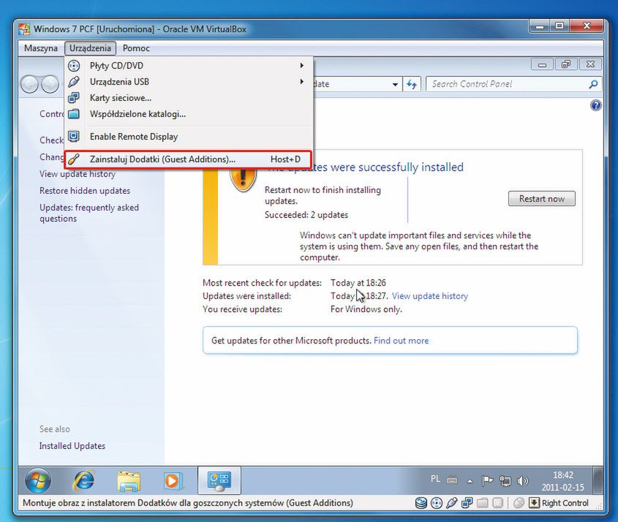Click the keyboard icon in the tray
This screenshot has height=522, width=618.
click(x=452, y=480)
